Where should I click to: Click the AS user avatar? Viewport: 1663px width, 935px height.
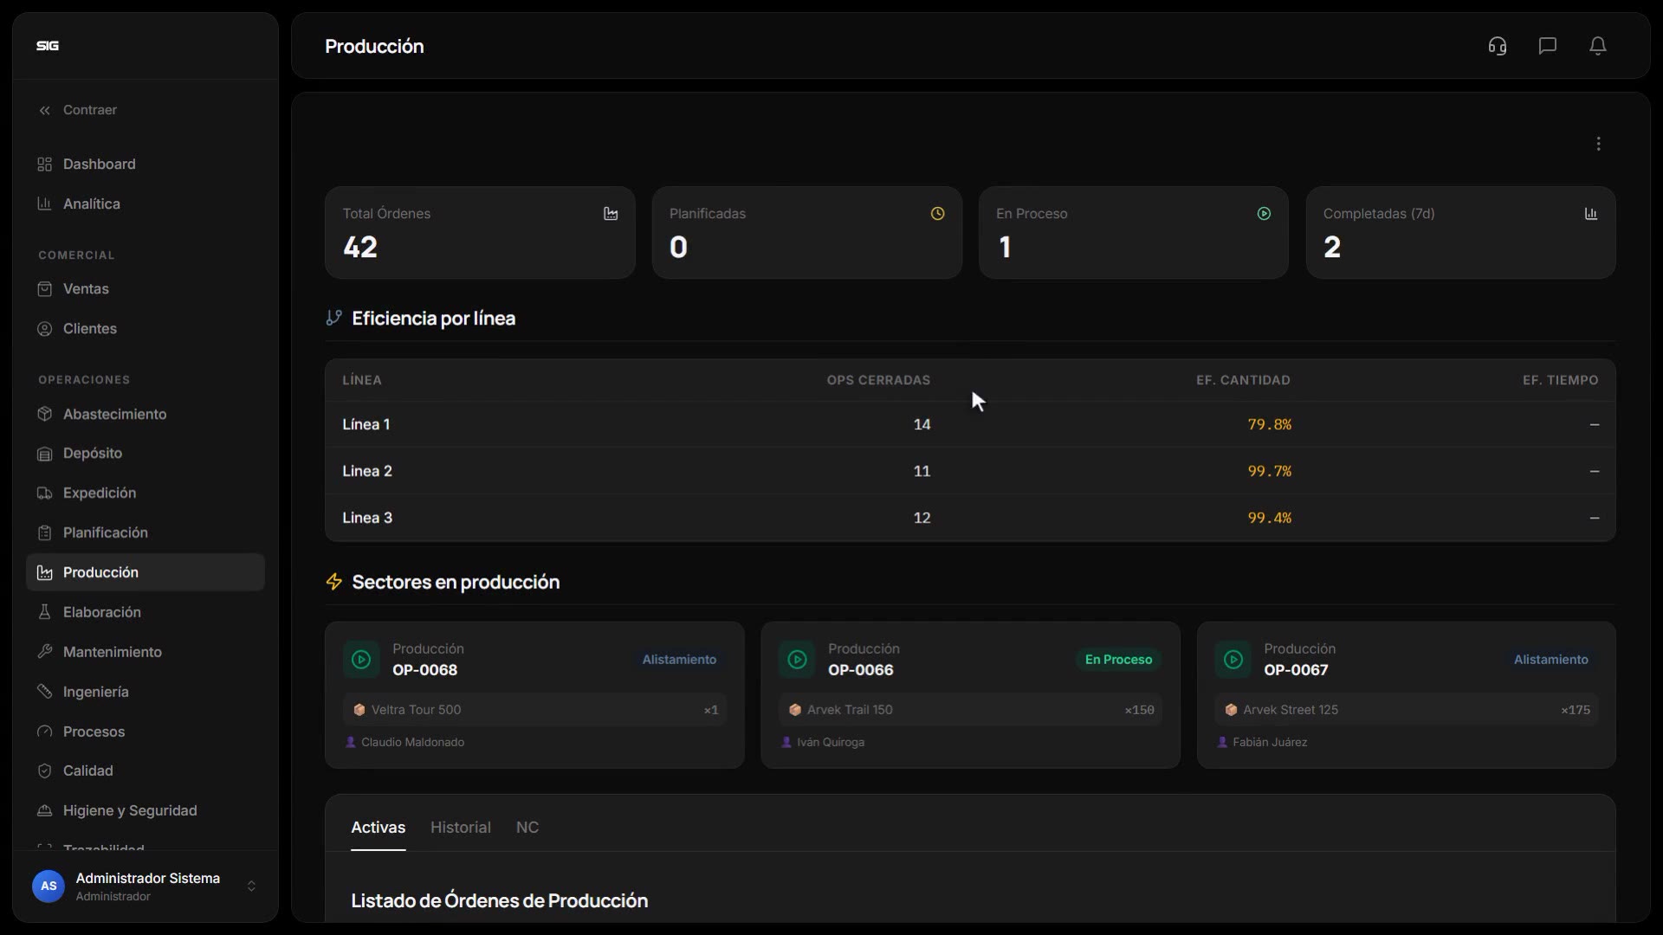49,886
